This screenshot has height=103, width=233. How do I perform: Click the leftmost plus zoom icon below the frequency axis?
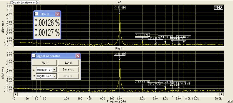(x=228, y=101)
